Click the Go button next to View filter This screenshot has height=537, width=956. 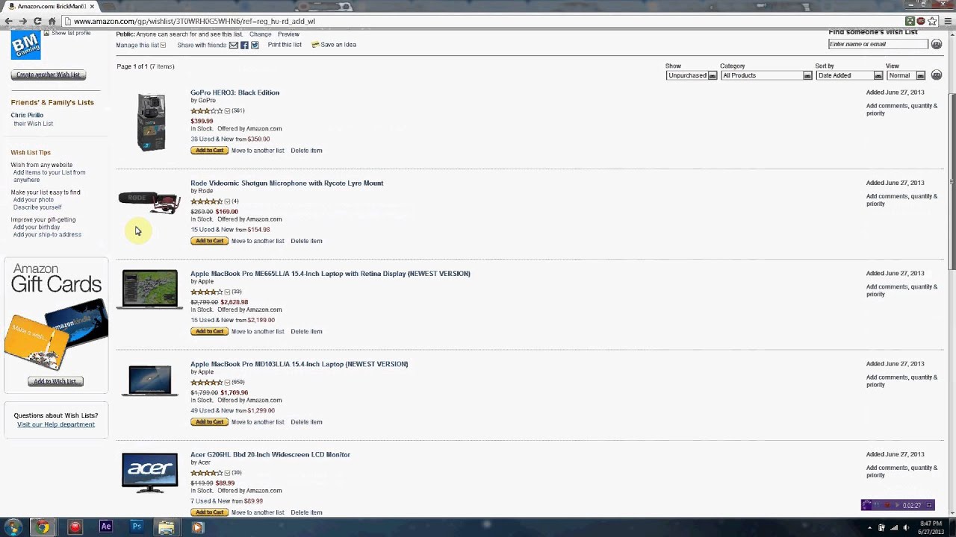tap(937, 75)
